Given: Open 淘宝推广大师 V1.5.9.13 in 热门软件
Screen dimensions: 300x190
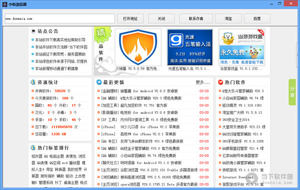Looking at the screenshot, I should pyautogui.click(x=242, y=112).
